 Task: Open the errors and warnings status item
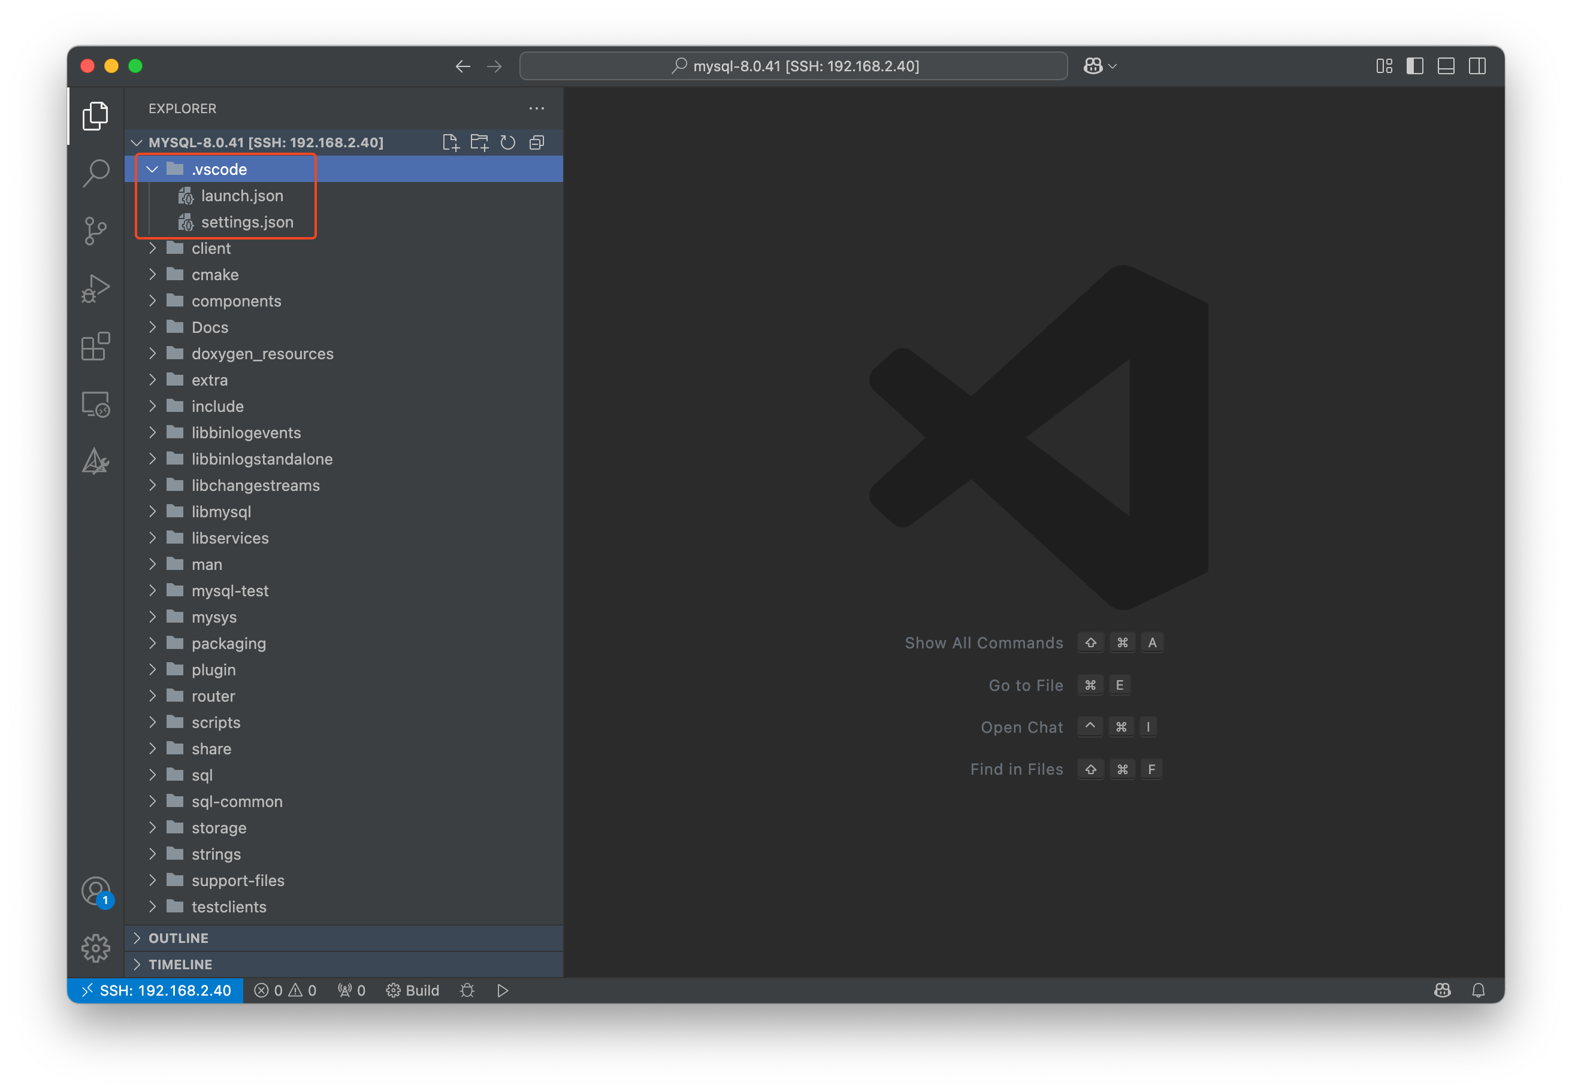pyautogui.click(x=285, y=990)
